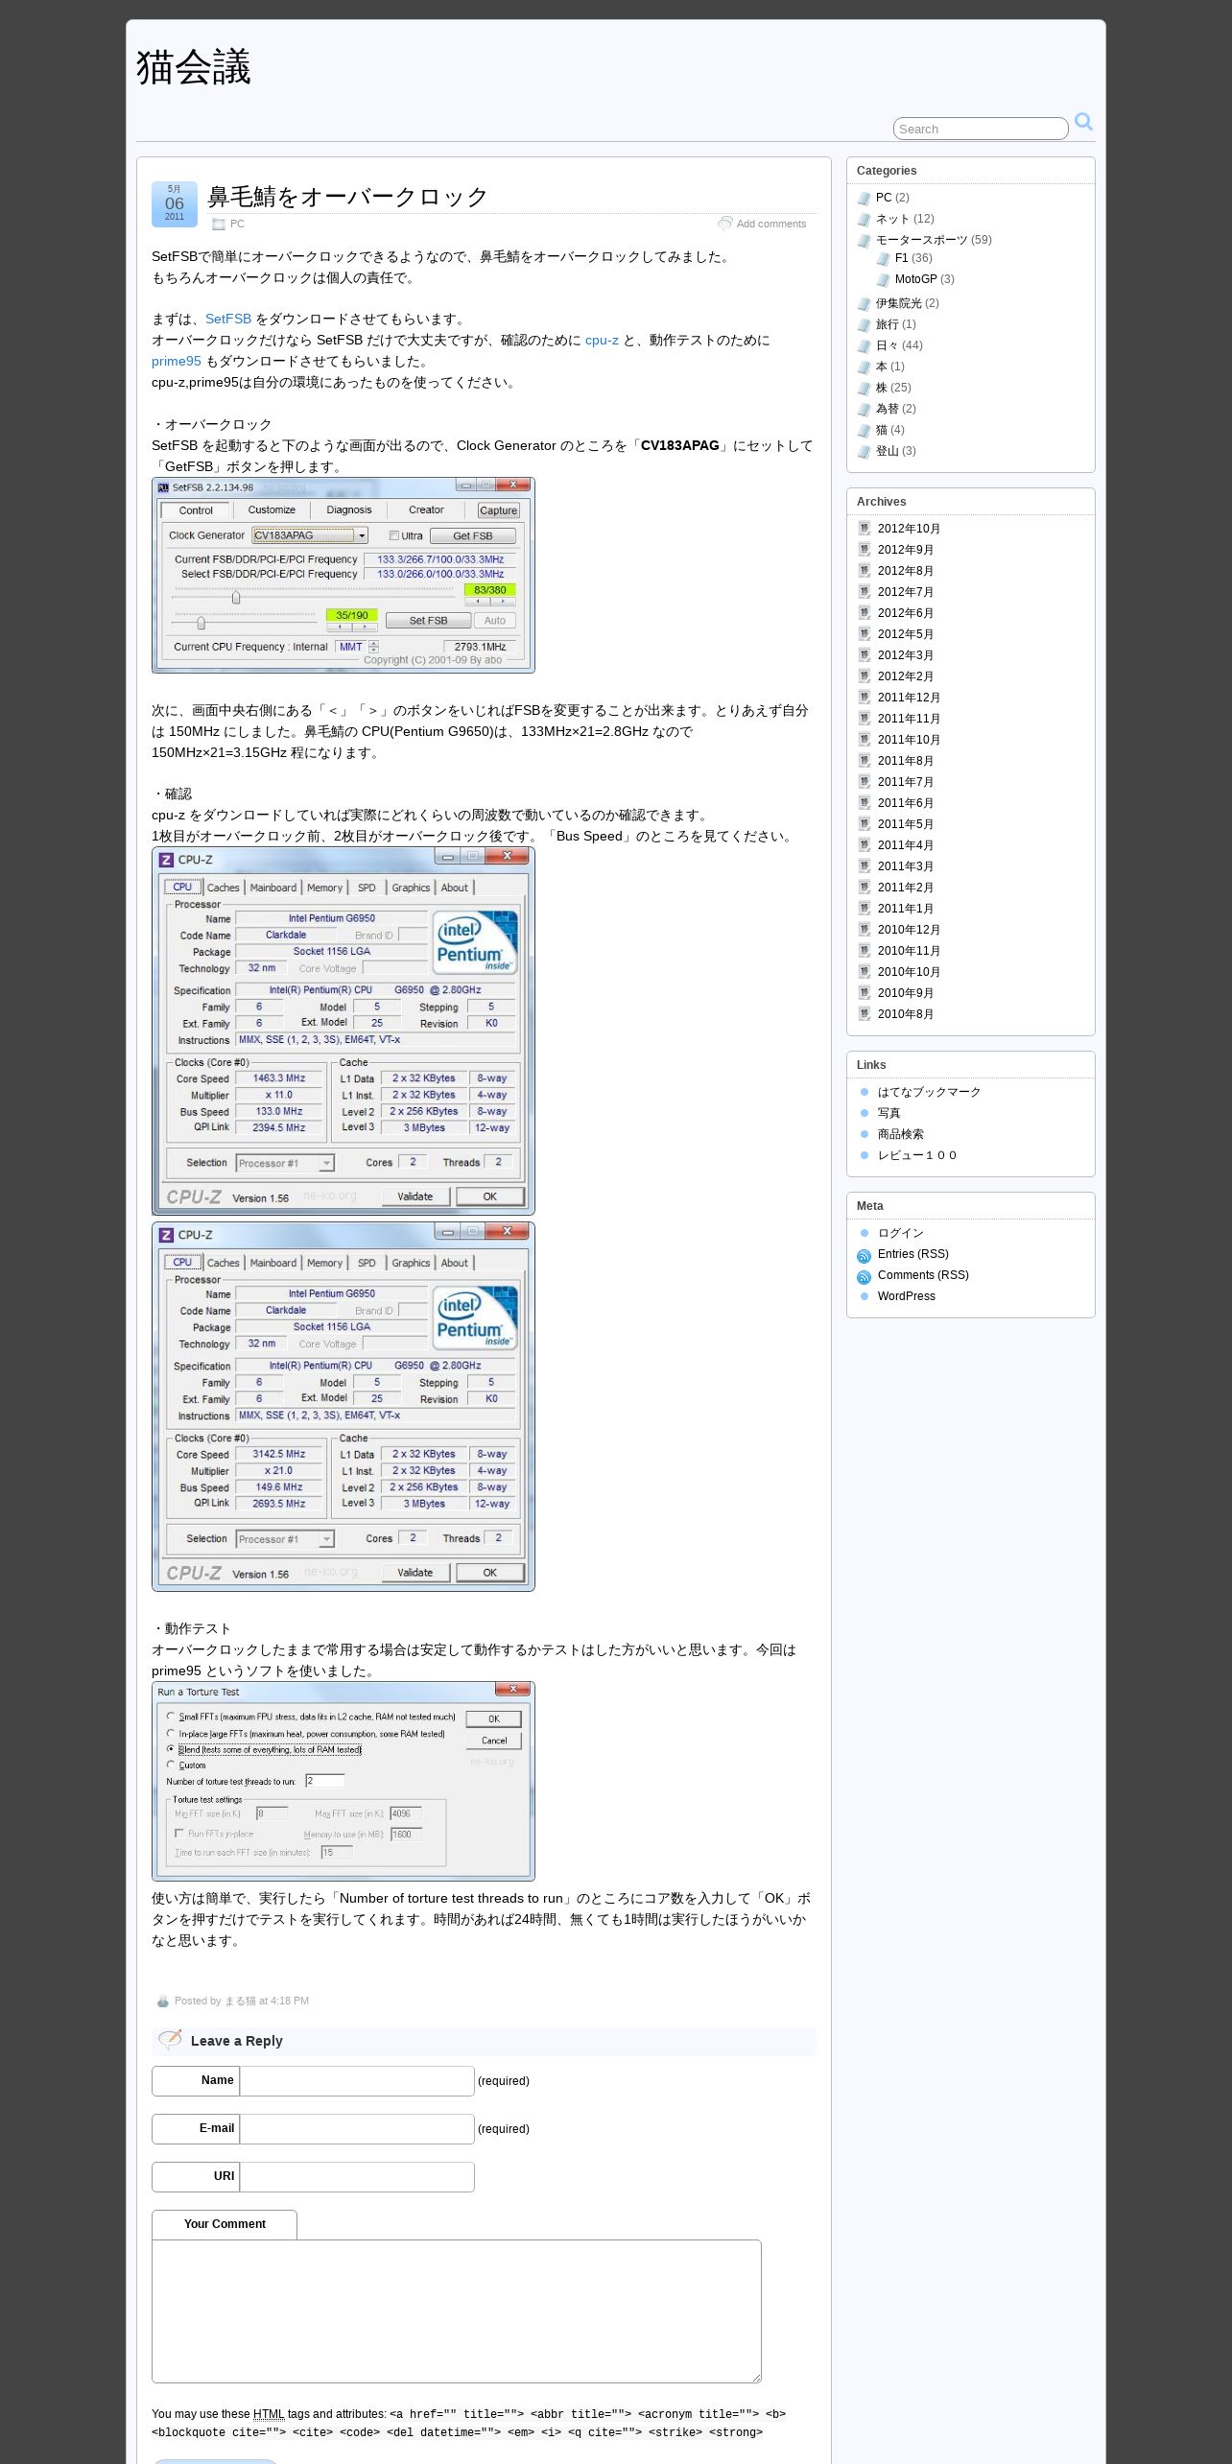Image resolution: width=1232 pixels, height=2464 pixels.
Task: Visit the はてなブックマーク link
Action: coord(929,1092)
